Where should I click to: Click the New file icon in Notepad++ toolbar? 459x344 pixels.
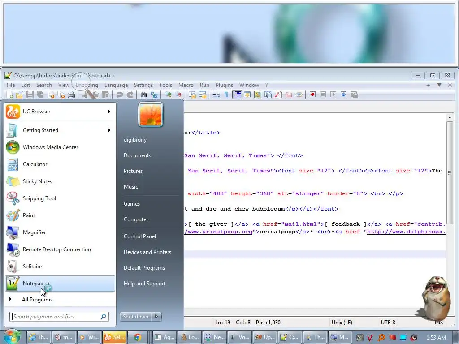click(10, 95)
